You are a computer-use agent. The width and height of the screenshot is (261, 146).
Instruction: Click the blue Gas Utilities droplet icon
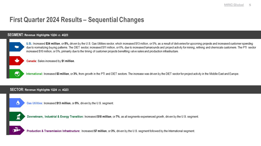(18, 103)
